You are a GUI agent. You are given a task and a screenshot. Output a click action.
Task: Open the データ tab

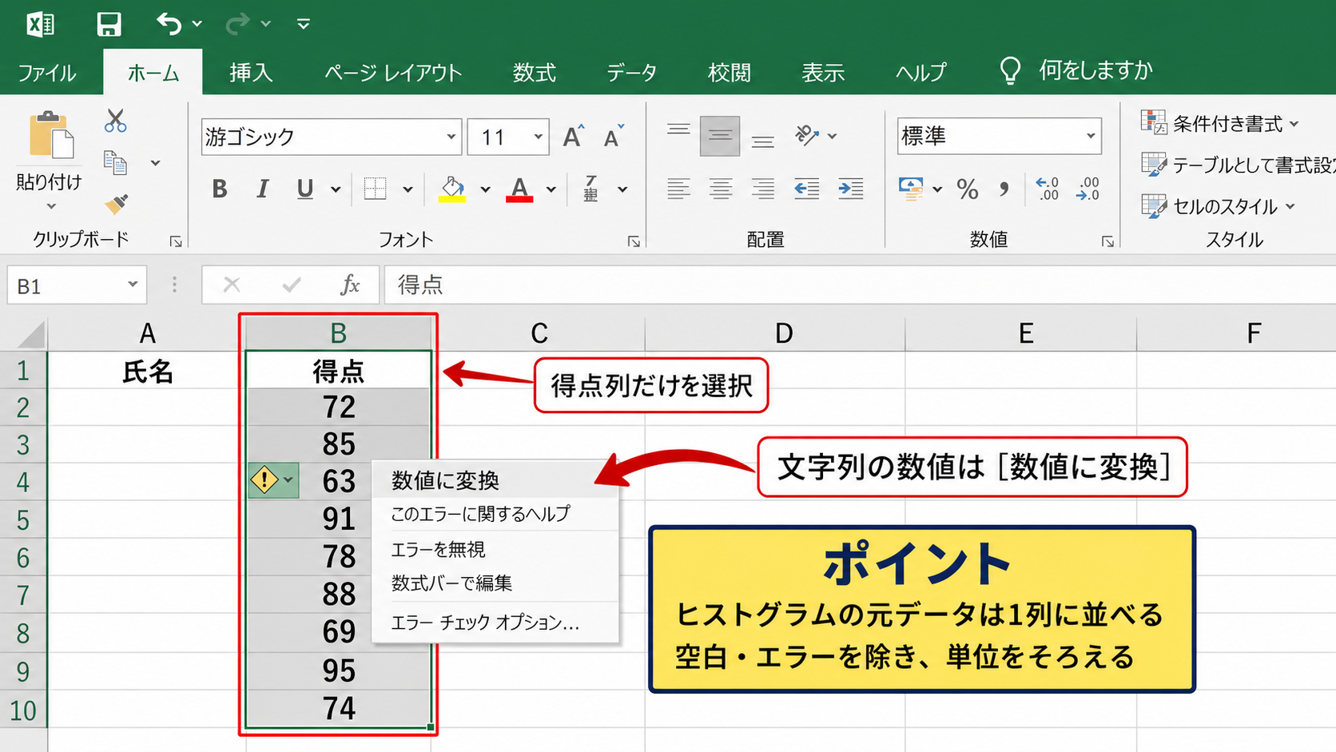click(631, 73)
